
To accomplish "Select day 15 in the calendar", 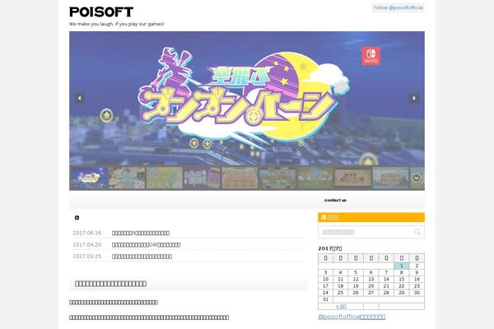I will (402, 280).
